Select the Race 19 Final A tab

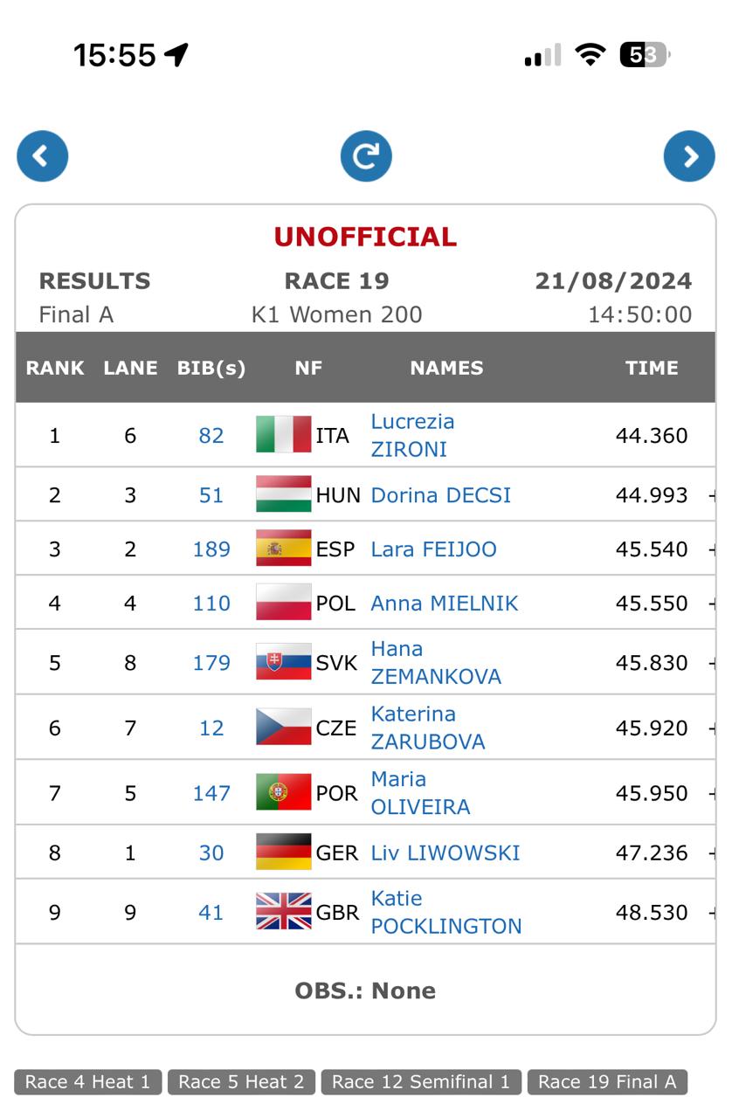point(607,1082)
